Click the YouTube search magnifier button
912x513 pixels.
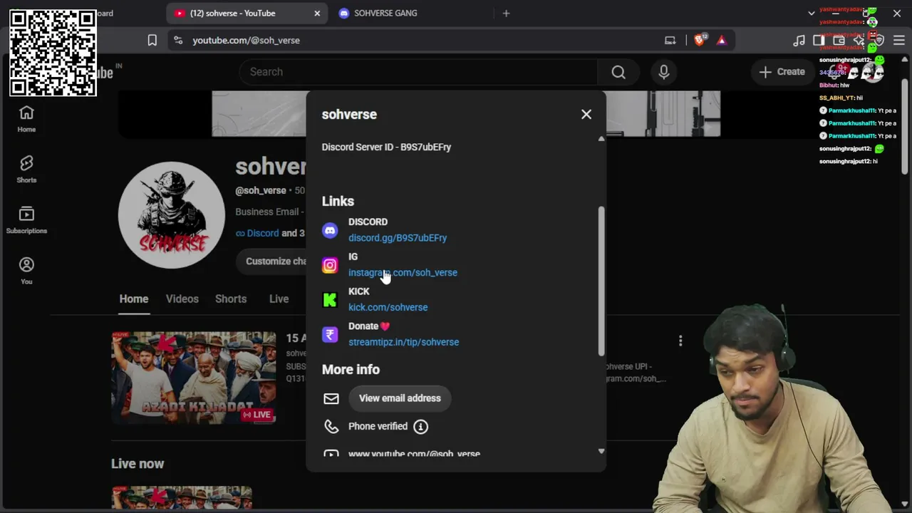[618, 72]
